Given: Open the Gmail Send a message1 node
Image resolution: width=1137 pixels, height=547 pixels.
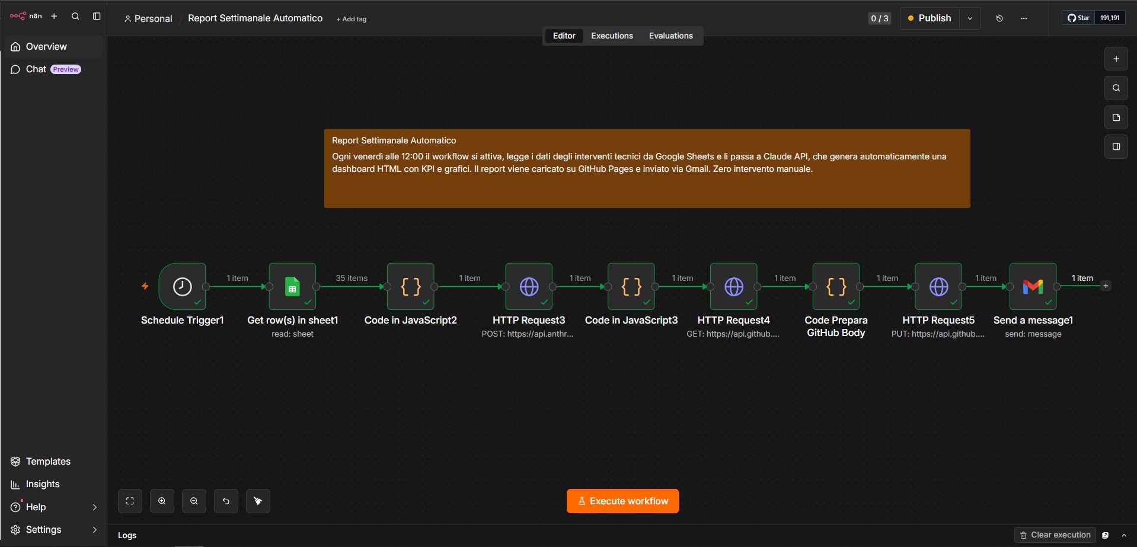Looking at the screenshot, I should pos(1033,286).
